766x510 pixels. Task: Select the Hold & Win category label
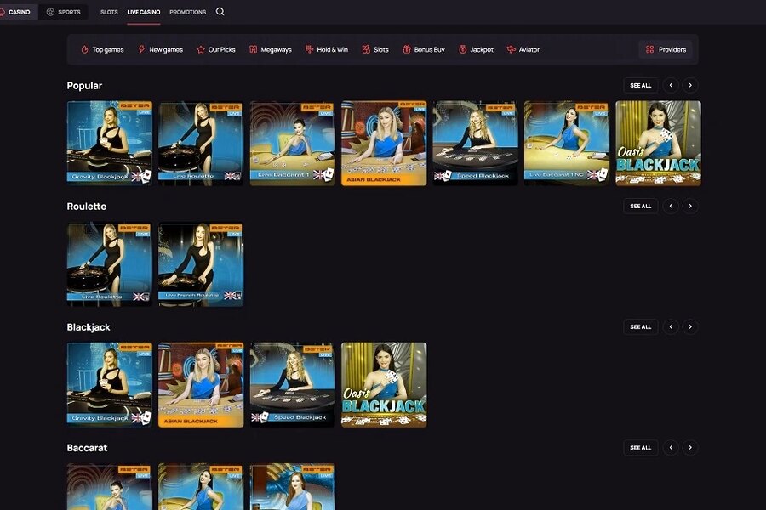[332, 50]
